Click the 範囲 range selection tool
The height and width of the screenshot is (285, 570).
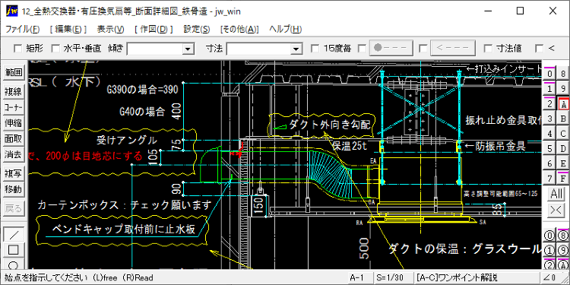(14, 72)
